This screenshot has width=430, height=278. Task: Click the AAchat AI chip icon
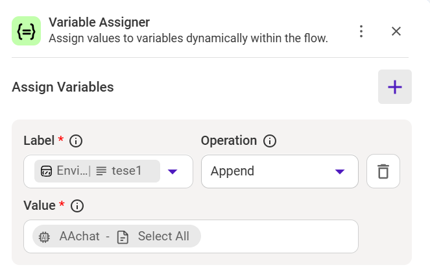[x=45, y=236]
